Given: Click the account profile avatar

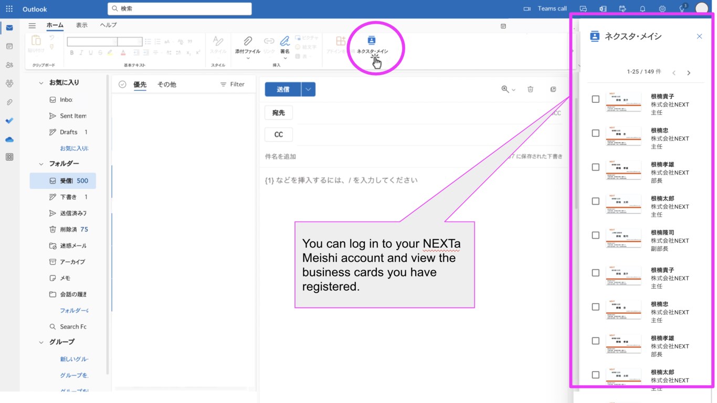Looking at the screenshot, I should [x=702, y=9].
